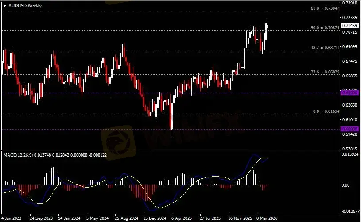Image resolution: width=361 pixels, height=222 pixels.
Task: Click the 0.0 = 0.61694 Fibonacci label
Action: pyautogui.click(x=326, y=111)
